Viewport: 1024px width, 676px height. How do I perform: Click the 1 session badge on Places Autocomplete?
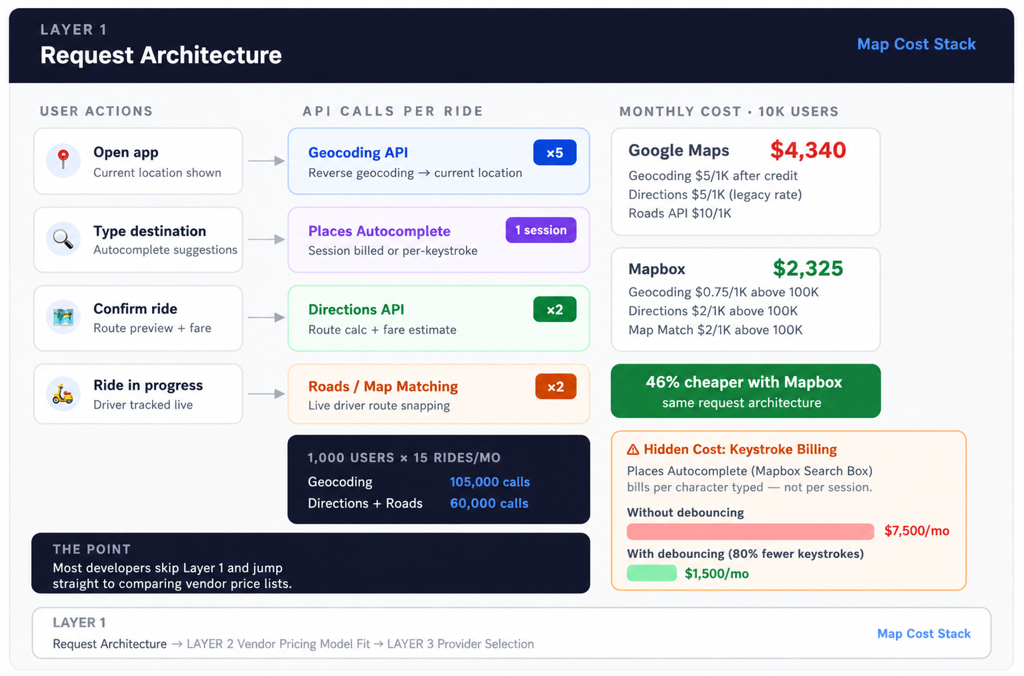coord(541,230)
